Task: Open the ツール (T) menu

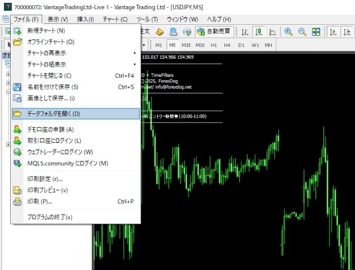Action: tap(147, 19)
